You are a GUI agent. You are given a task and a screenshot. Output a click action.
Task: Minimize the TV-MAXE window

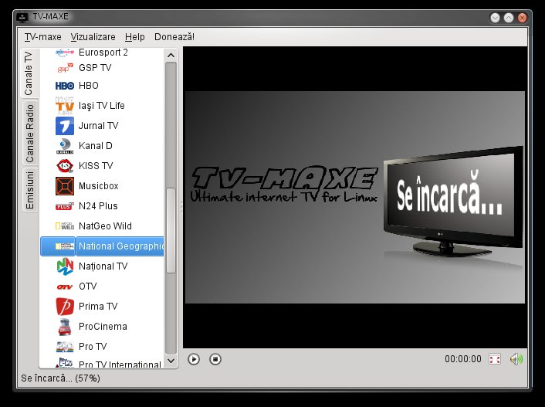[x=495, y=18]
